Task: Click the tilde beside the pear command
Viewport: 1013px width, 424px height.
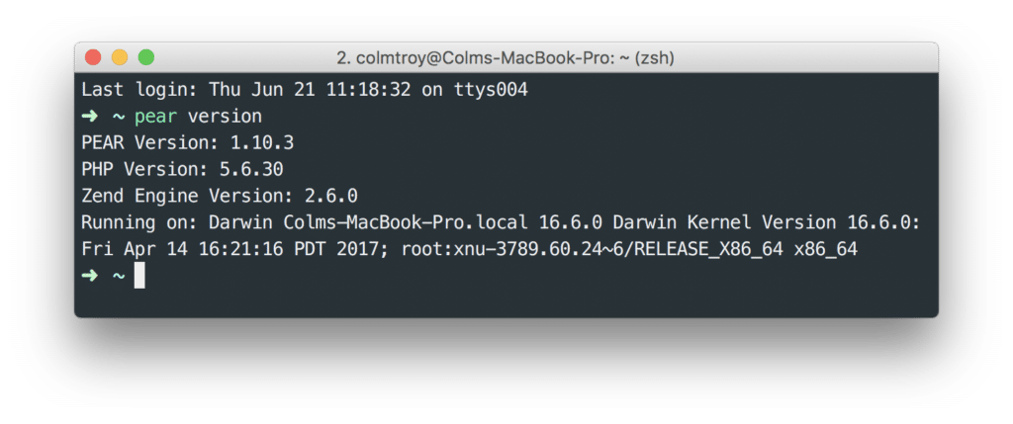Action: click(119, 118)
